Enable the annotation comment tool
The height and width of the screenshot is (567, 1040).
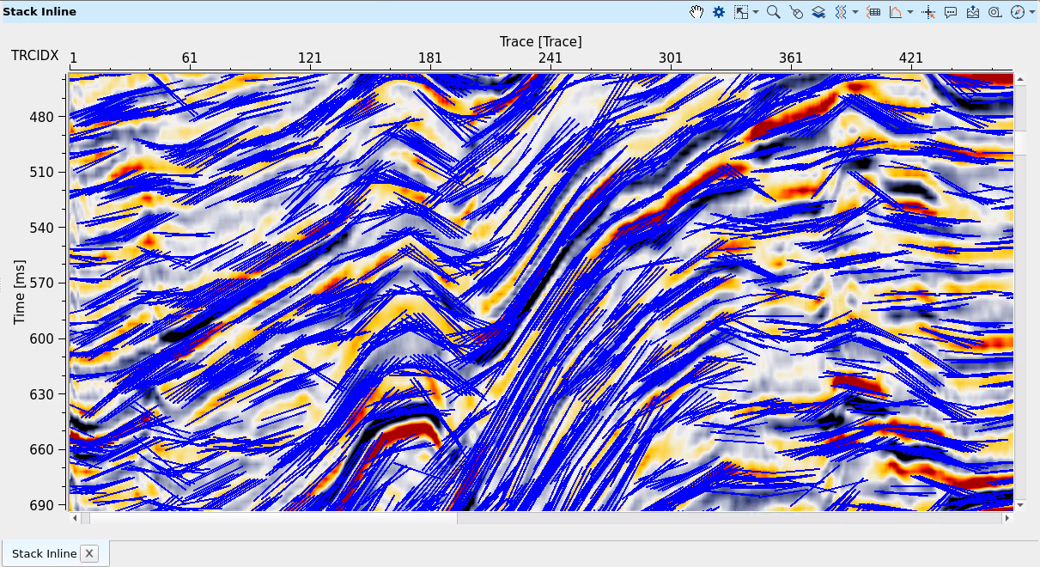(x=949, y=12)
